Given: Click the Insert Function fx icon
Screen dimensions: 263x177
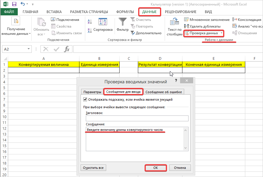Looking at the screenshot, I should (67, 49).
